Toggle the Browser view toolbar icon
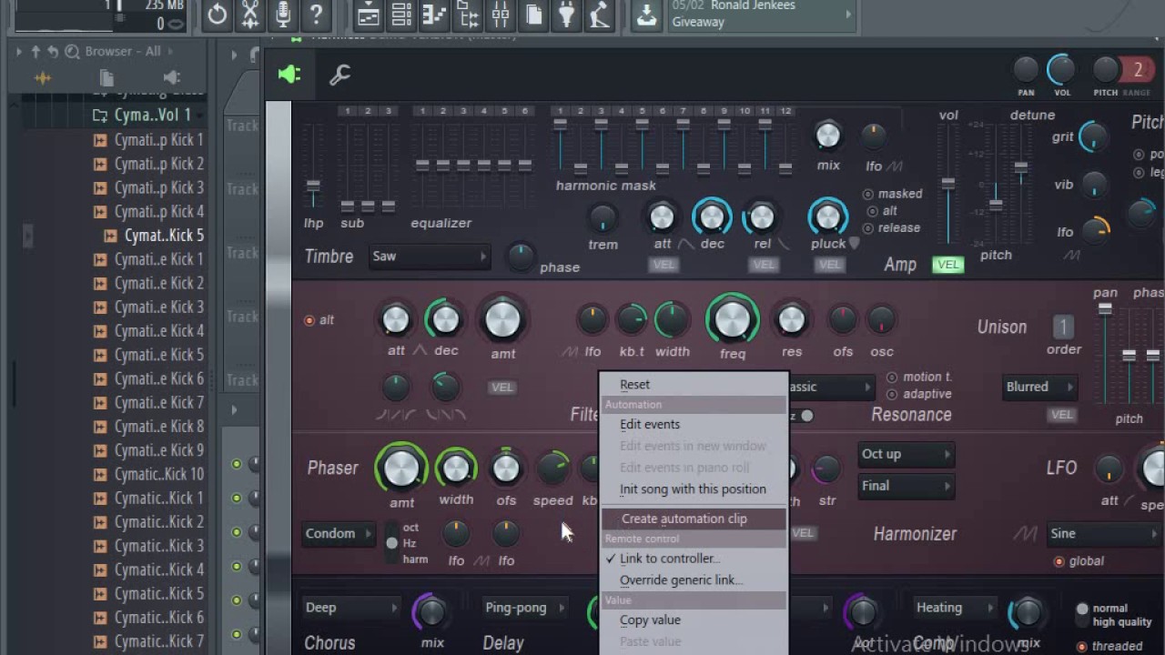The height and width of the screenshot is (655, 1165). (x=467, y=15)
